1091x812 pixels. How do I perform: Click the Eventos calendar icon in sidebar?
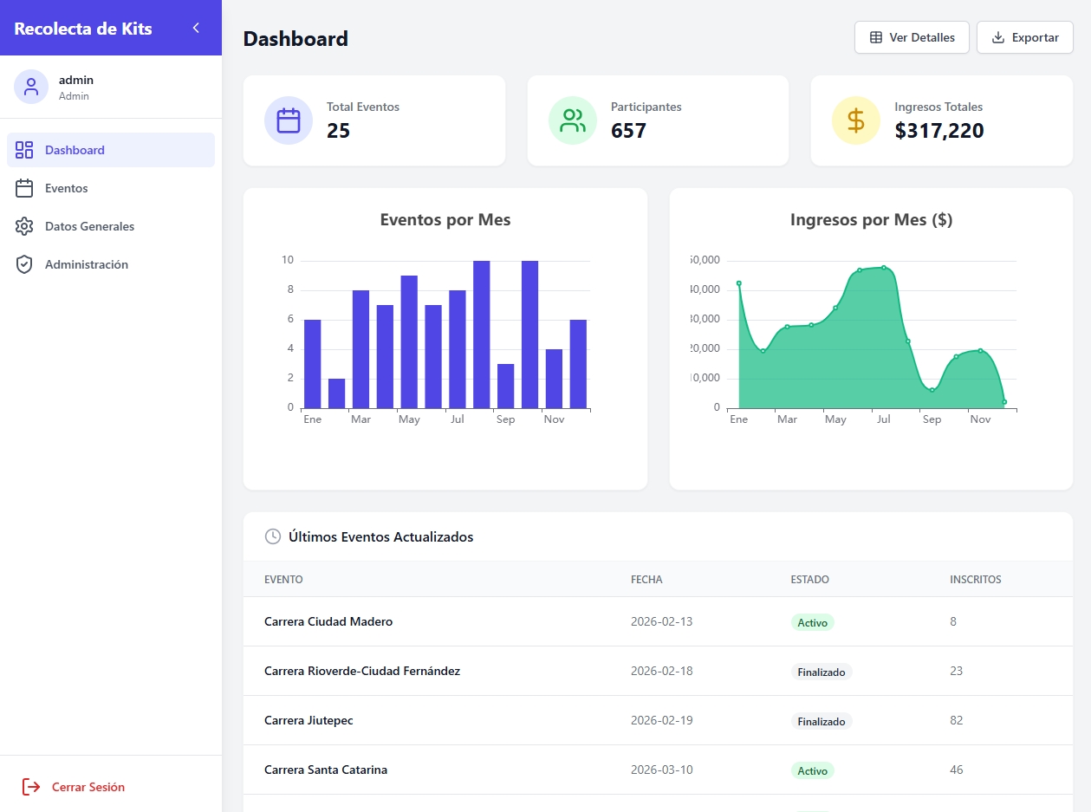click(x=24, y=188)
